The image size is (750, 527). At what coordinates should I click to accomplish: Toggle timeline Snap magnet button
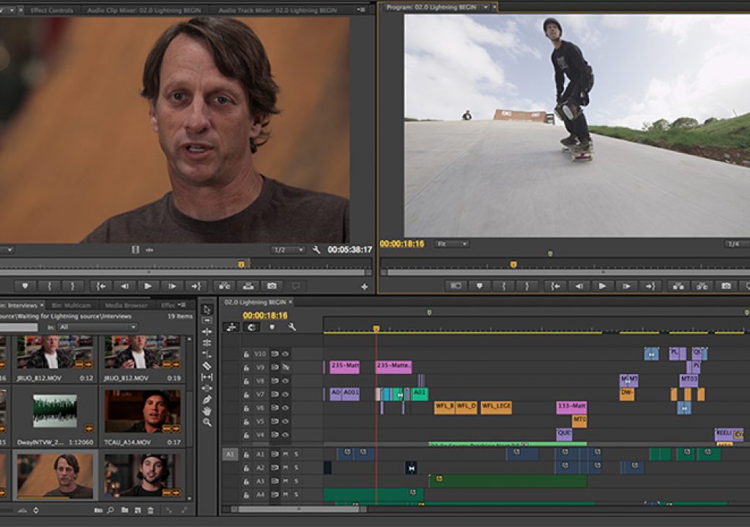point(252,327)
